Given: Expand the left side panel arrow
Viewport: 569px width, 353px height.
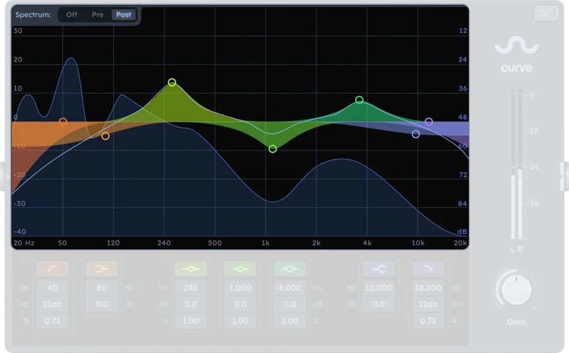Looking at the screenshot, I should [8, 175].
